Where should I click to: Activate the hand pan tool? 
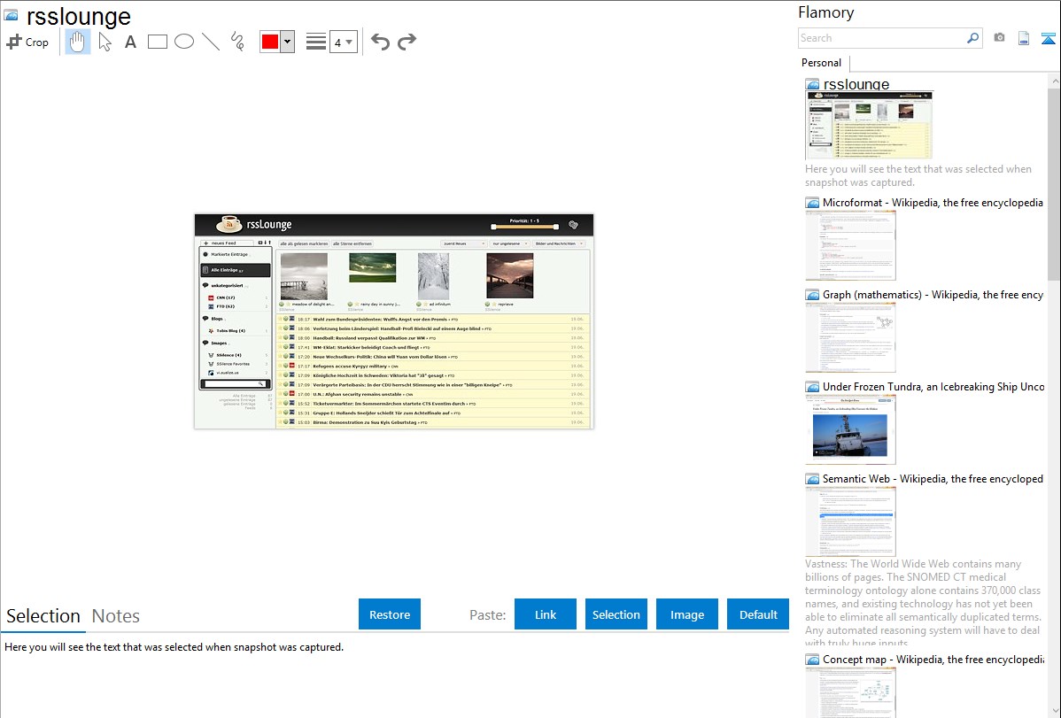(x=78, y=42)
